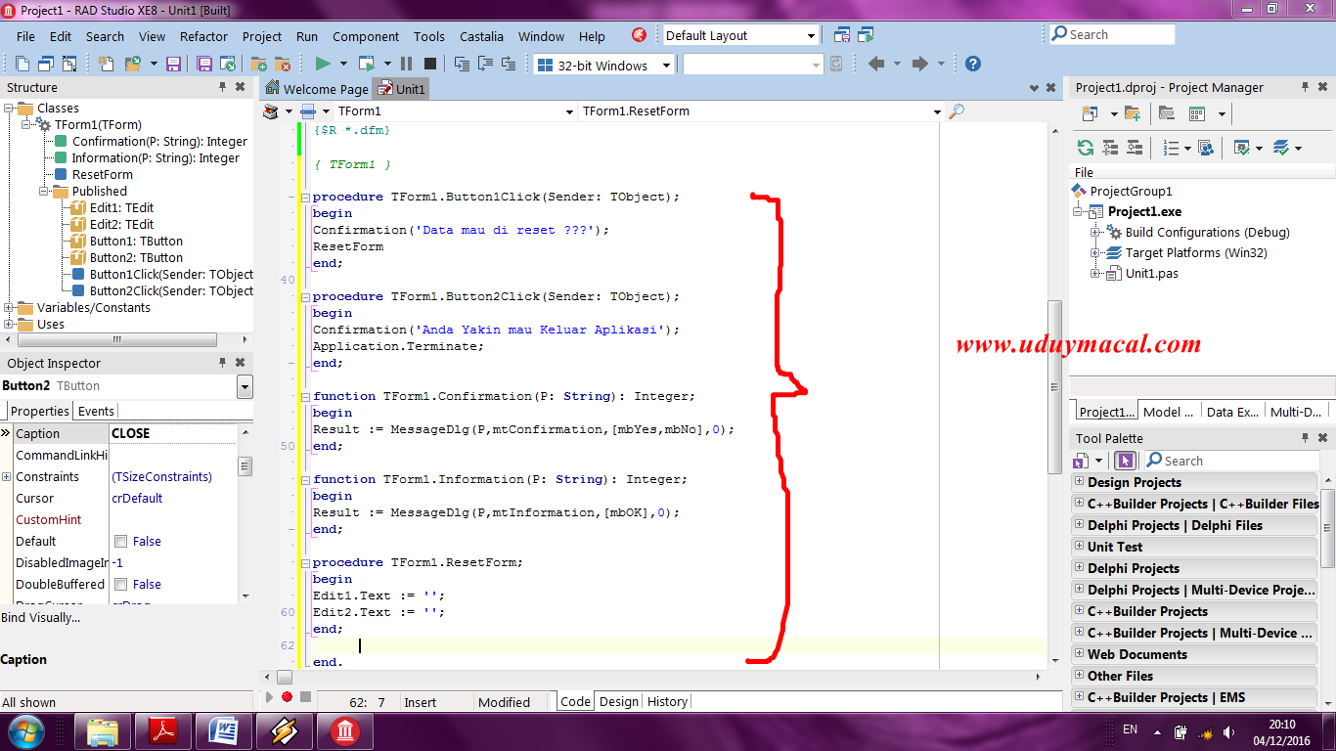Image resolution: width=1336 pixels, height=751 pixels.
Task: Click the Remove File from Project icon
Action: [282, 65]
